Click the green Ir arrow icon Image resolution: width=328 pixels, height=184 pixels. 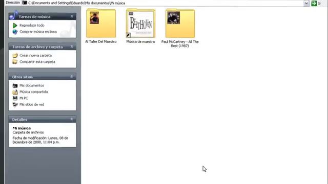point(314,3)
